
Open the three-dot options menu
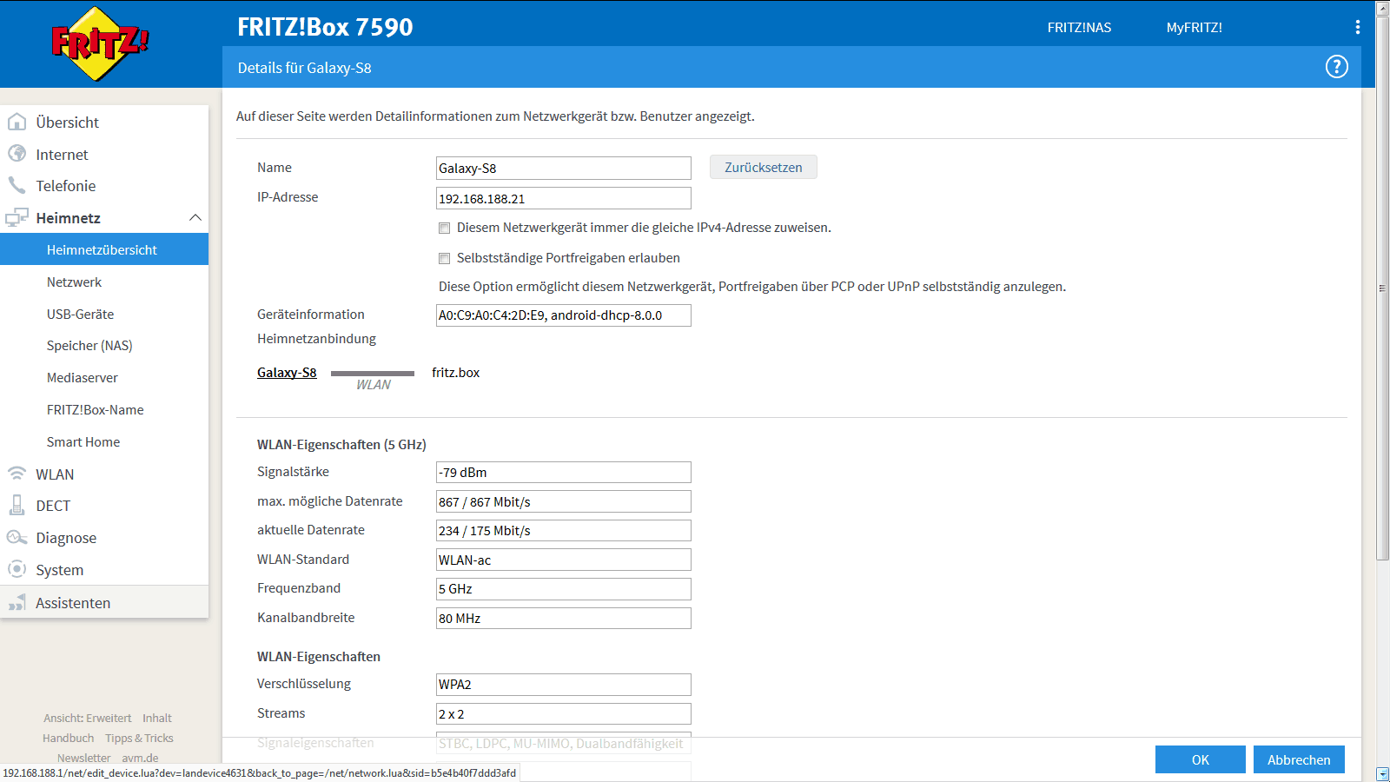click(x=1357, y=27)
